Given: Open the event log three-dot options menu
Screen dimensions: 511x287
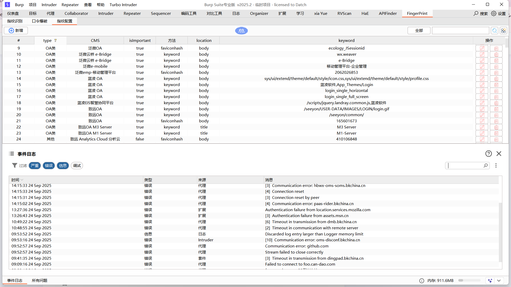Looking at the screenshot, I should [x=496, y=165].
